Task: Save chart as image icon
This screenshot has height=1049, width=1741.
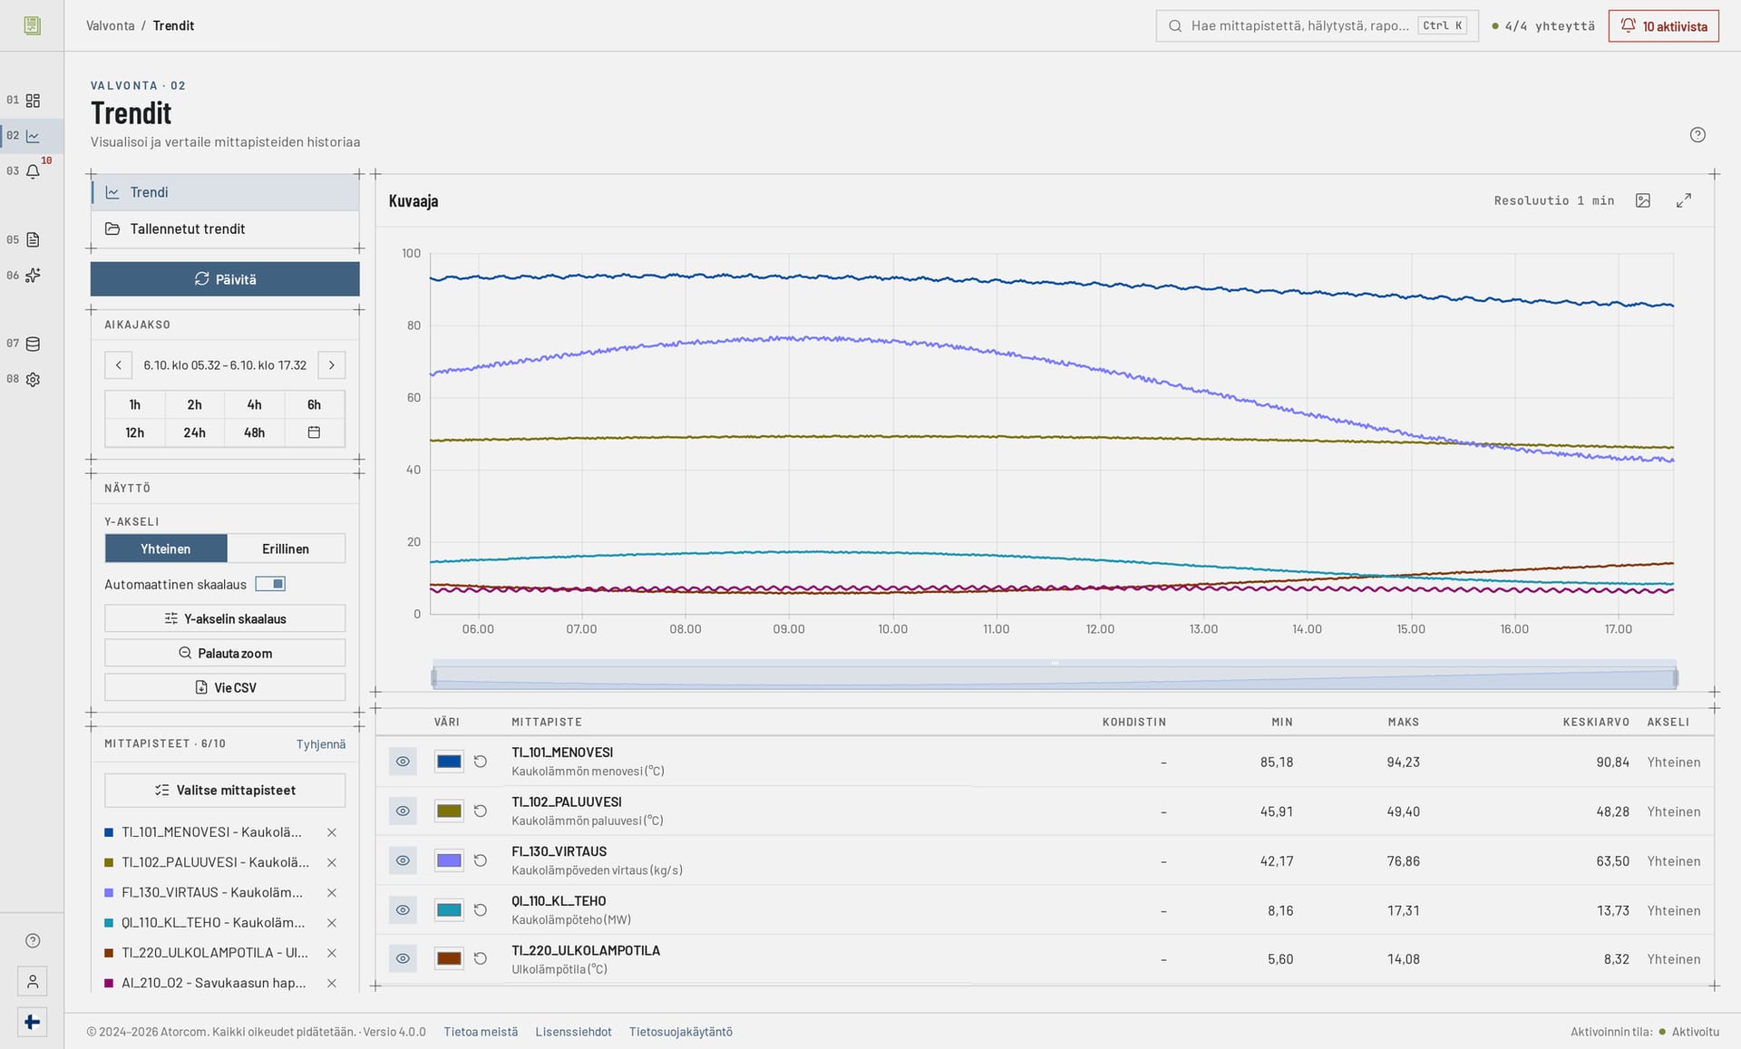Action: tap(1643, 200)
